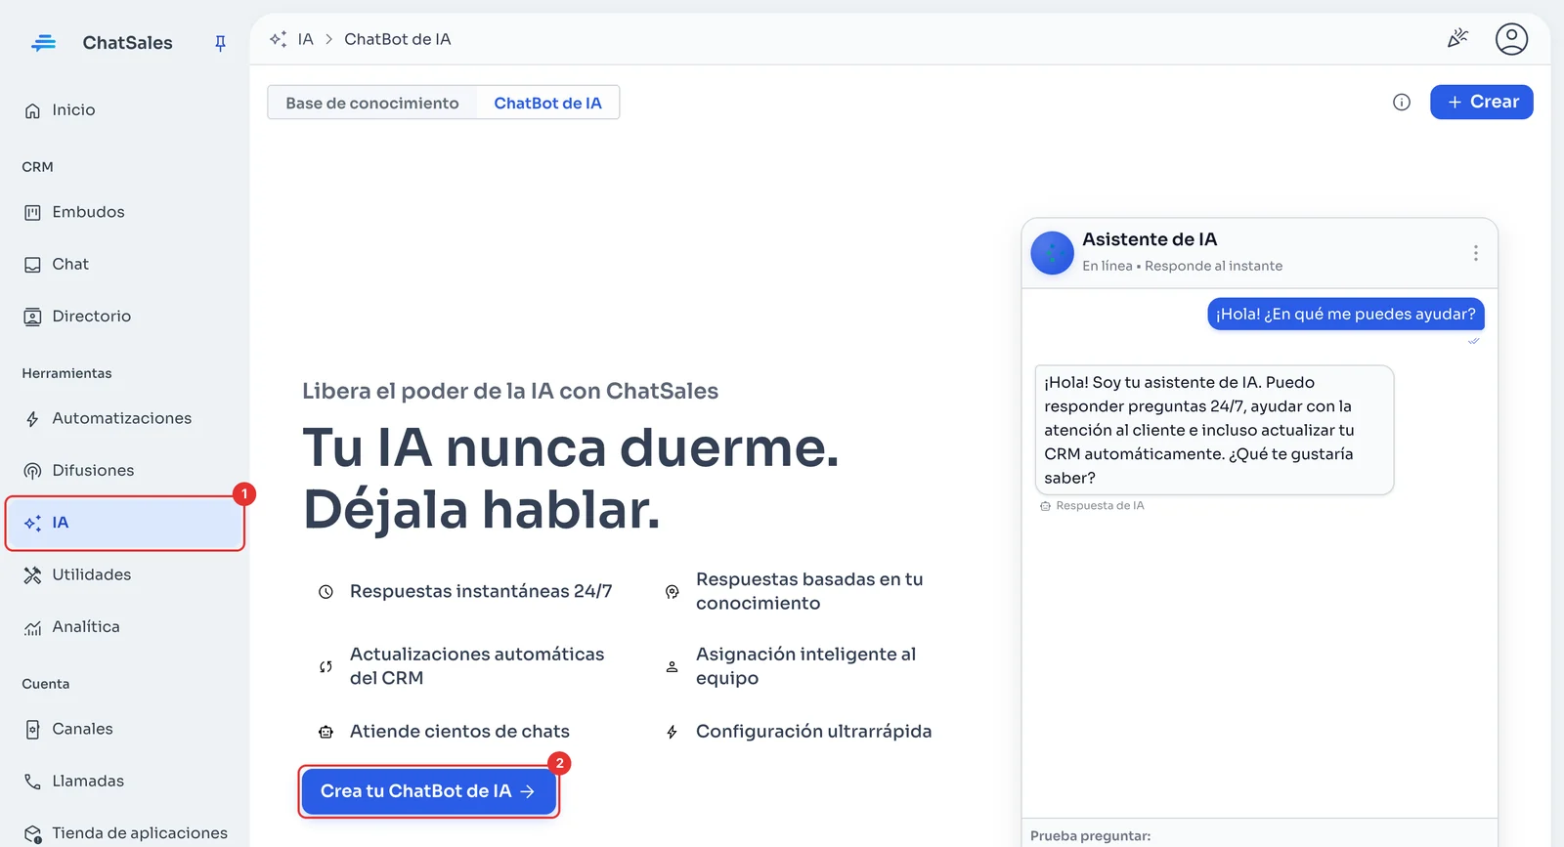
Task: Open the user profile avatar icon
Action: (1511, 39)
